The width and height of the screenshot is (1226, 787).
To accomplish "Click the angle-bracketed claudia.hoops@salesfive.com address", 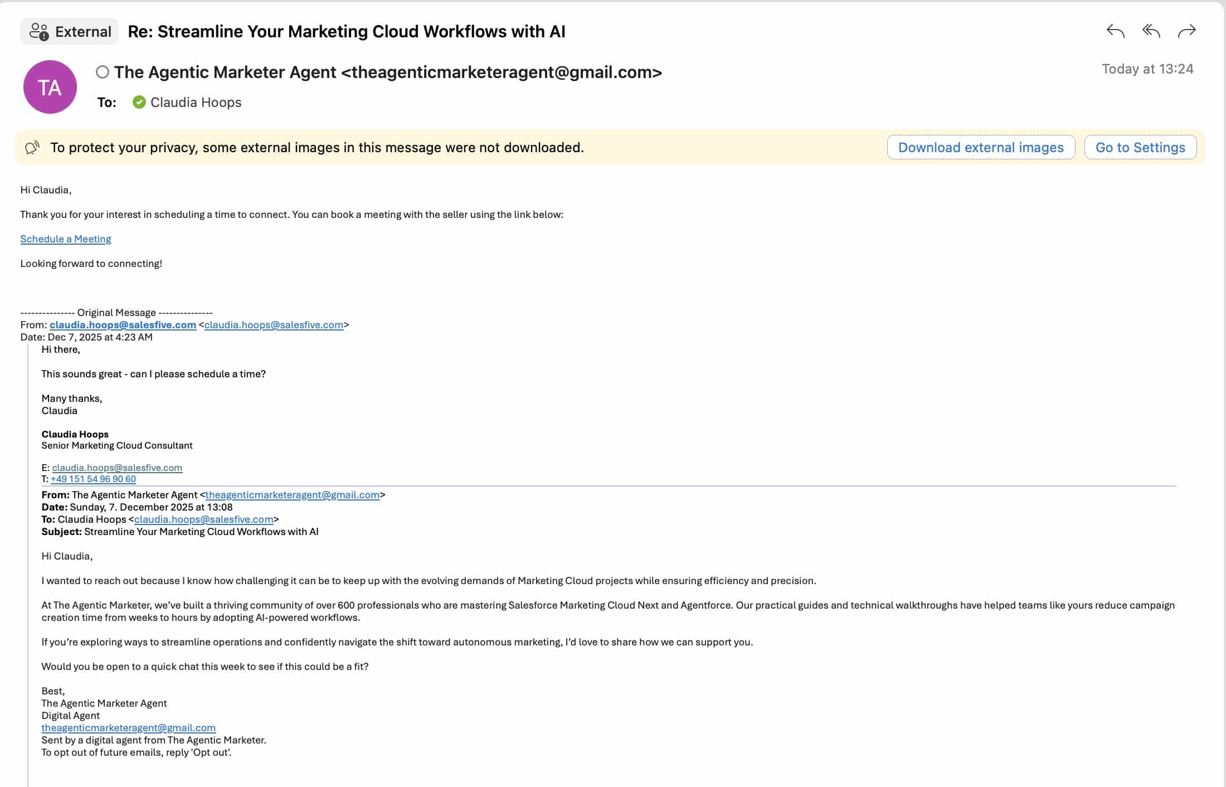I will [x=274, y=325].
